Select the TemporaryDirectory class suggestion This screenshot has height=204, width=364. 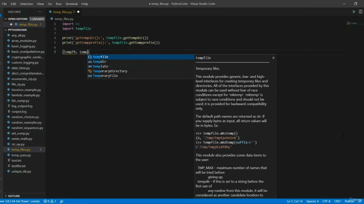point(110,71)
